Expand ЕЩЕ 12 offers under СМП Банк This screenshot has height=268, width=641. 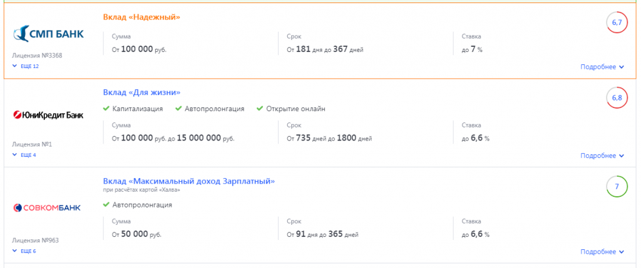click(26, 66)
